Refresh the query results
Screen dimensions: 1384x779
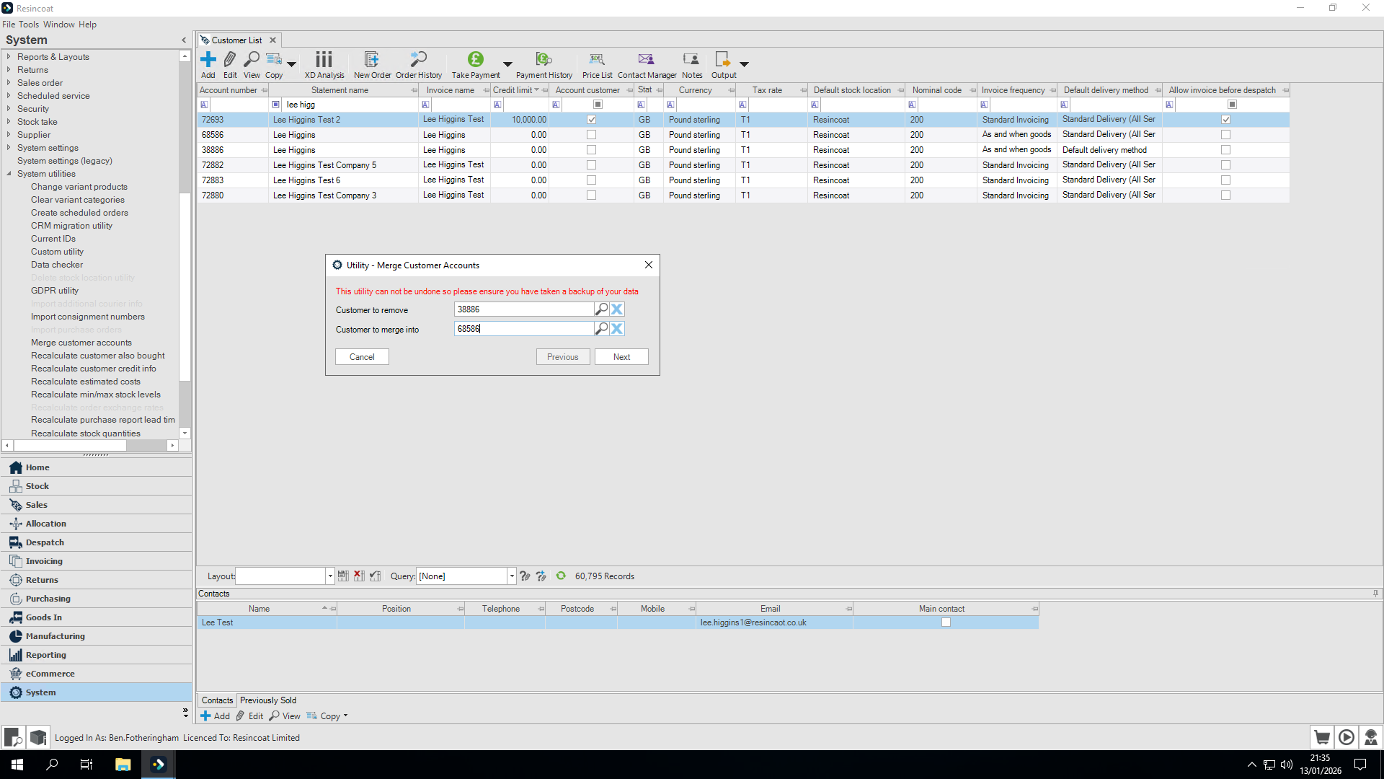(561, 576)
